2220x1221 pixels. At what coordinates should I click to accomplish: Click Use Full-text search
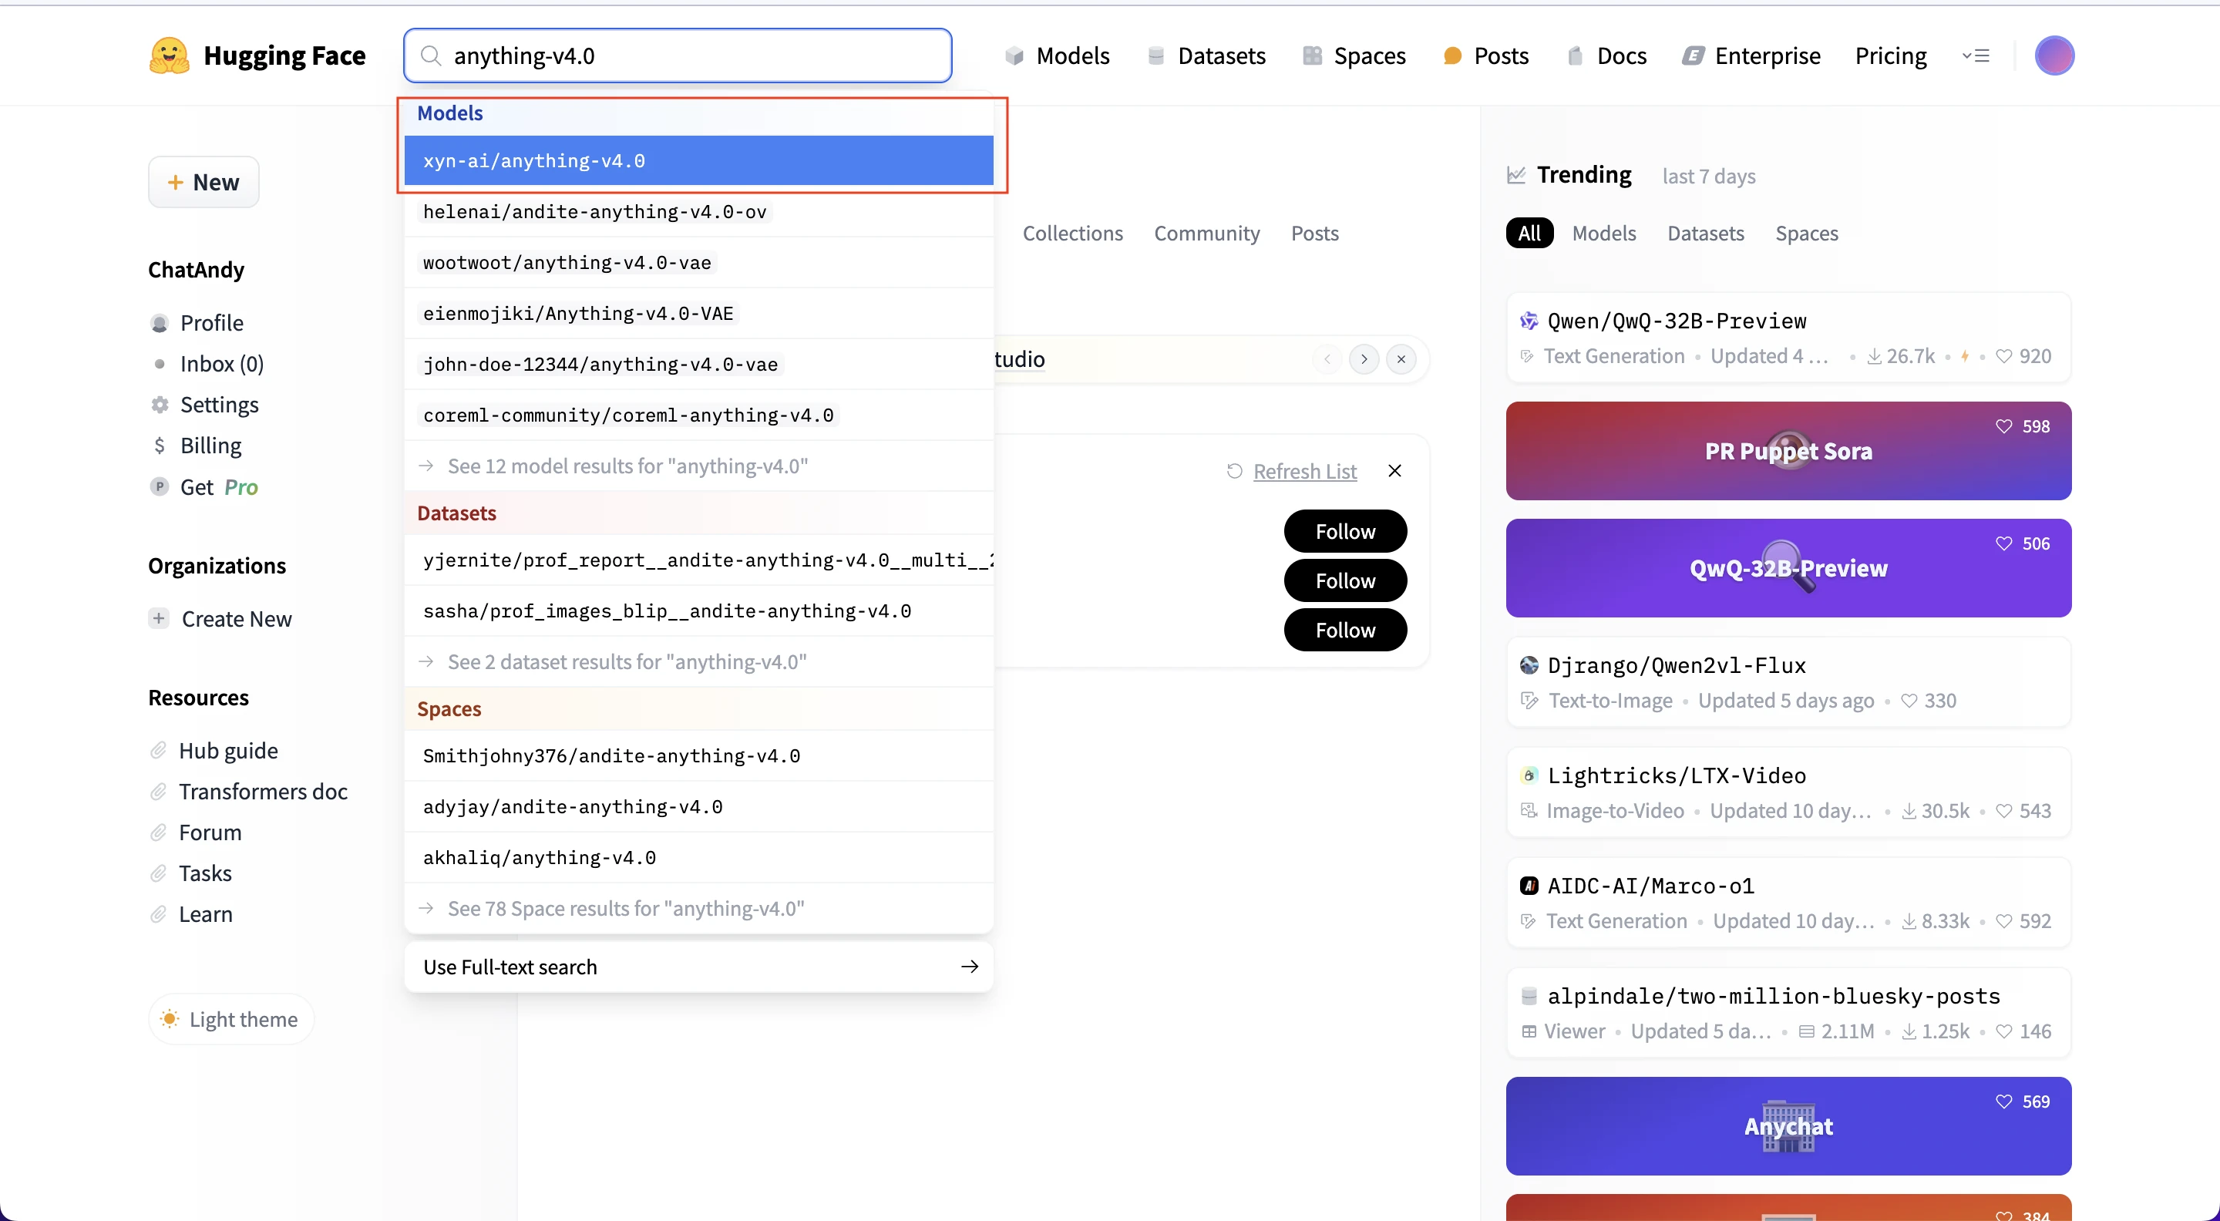(699, 967)
